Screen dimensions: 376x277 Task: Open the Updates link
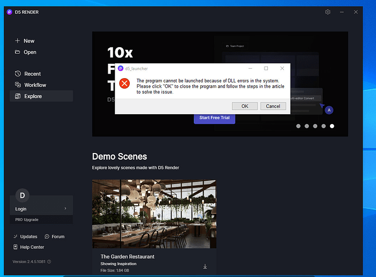[28, 237]
